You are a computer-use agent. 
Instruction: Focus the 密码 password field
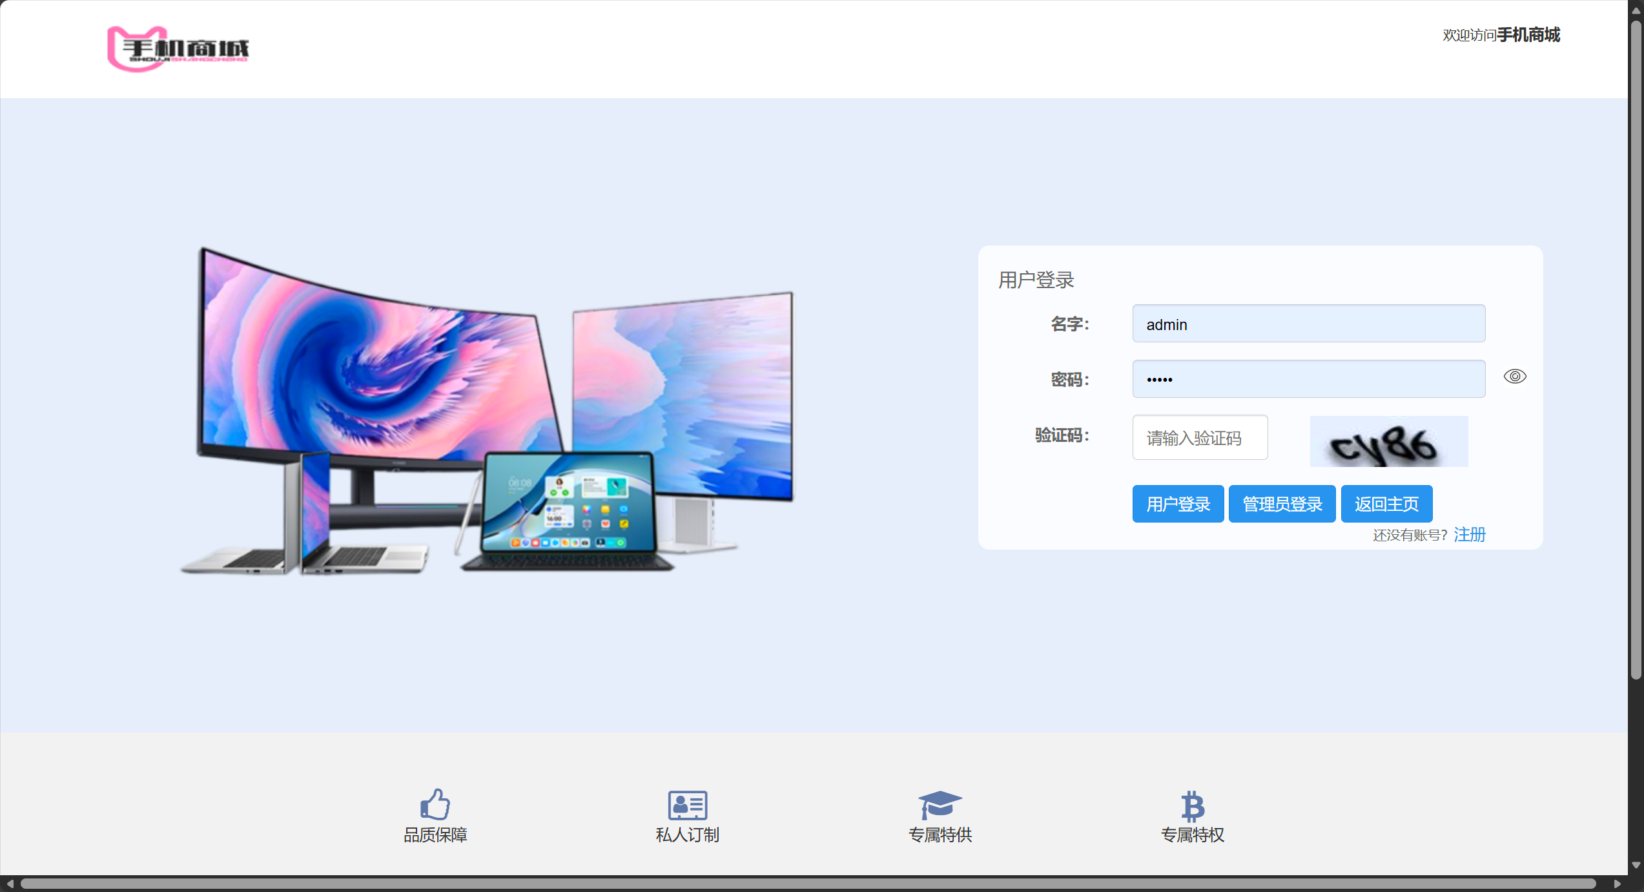pyautogui.click(x=1308, y=379)
